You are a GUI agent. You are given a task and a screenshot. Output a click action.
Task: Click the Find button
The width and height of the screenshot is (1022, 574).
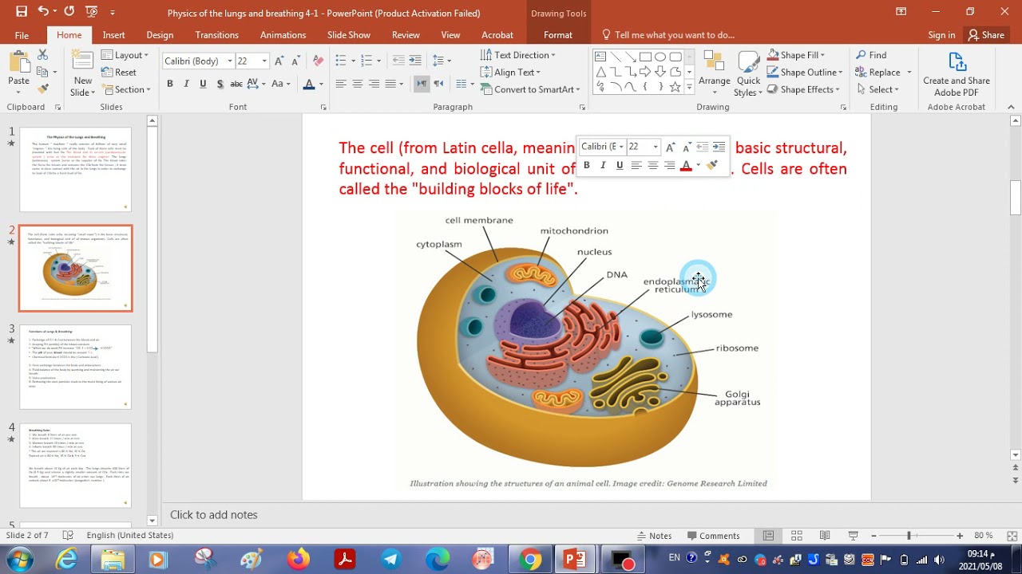pos(871,55)
